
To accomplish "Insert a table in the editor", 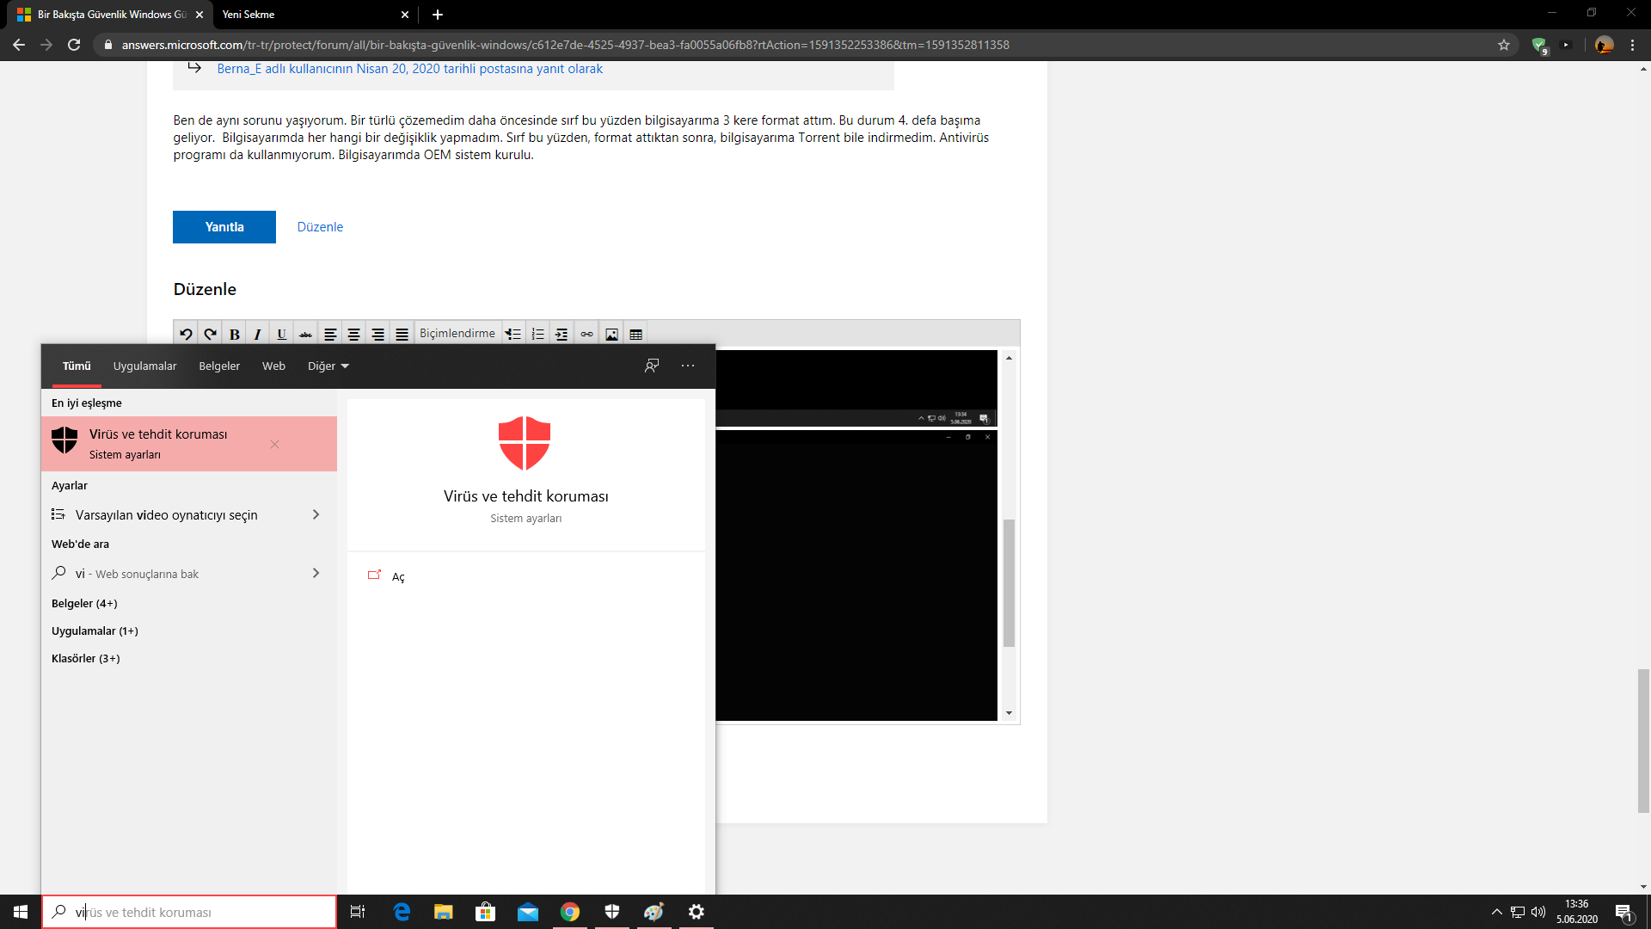I will click(x=636, y=335).
